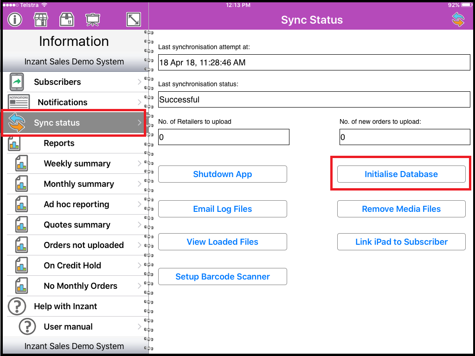Open the Orders not uploaded report
The image size is (475, 356).
pyautogui.click(x=75, y=245)
